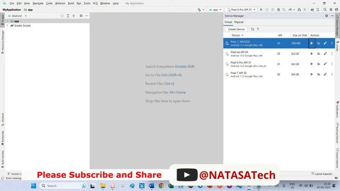Open the Build menu
The height and width of the screenshot is (191, 340).
pos(71,4)
